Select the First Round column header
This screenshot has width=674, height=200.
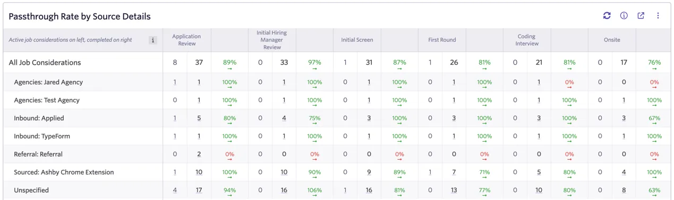(x=442, y=40)
